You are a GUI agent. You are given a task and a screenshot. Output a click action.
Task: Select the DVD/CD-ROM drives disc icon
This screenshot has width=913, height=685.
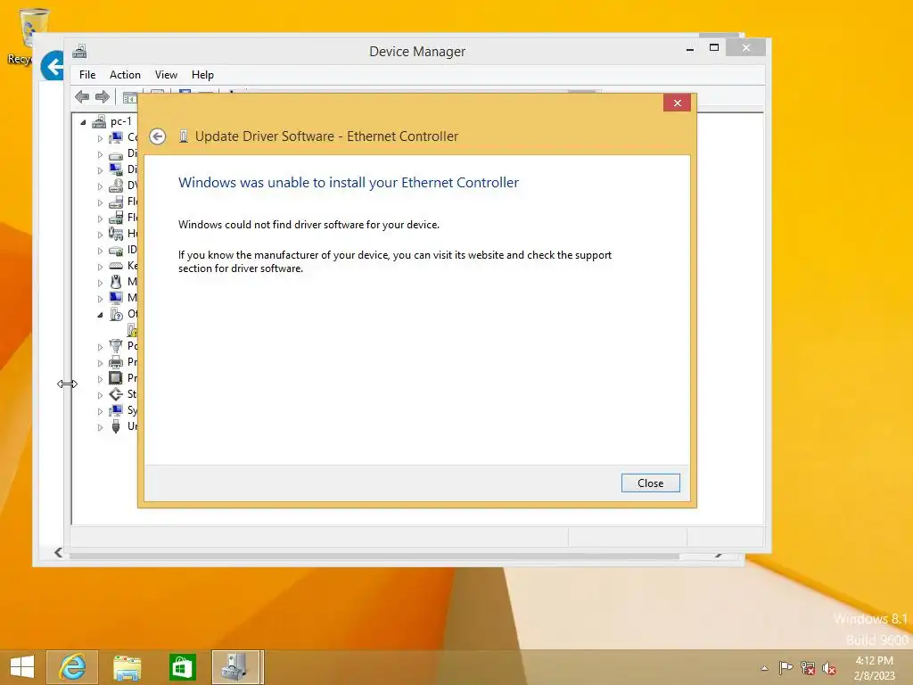coord(116,186)
